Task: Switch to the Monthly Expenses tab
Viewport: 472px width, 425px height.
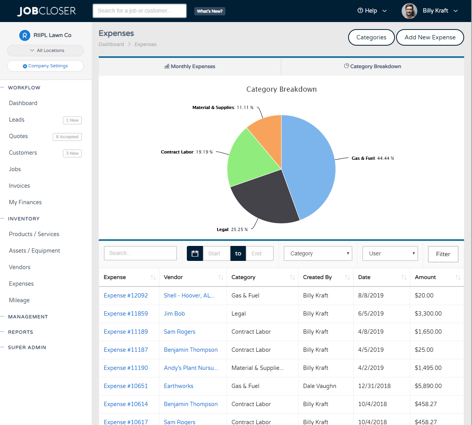Action: (190, 66)
